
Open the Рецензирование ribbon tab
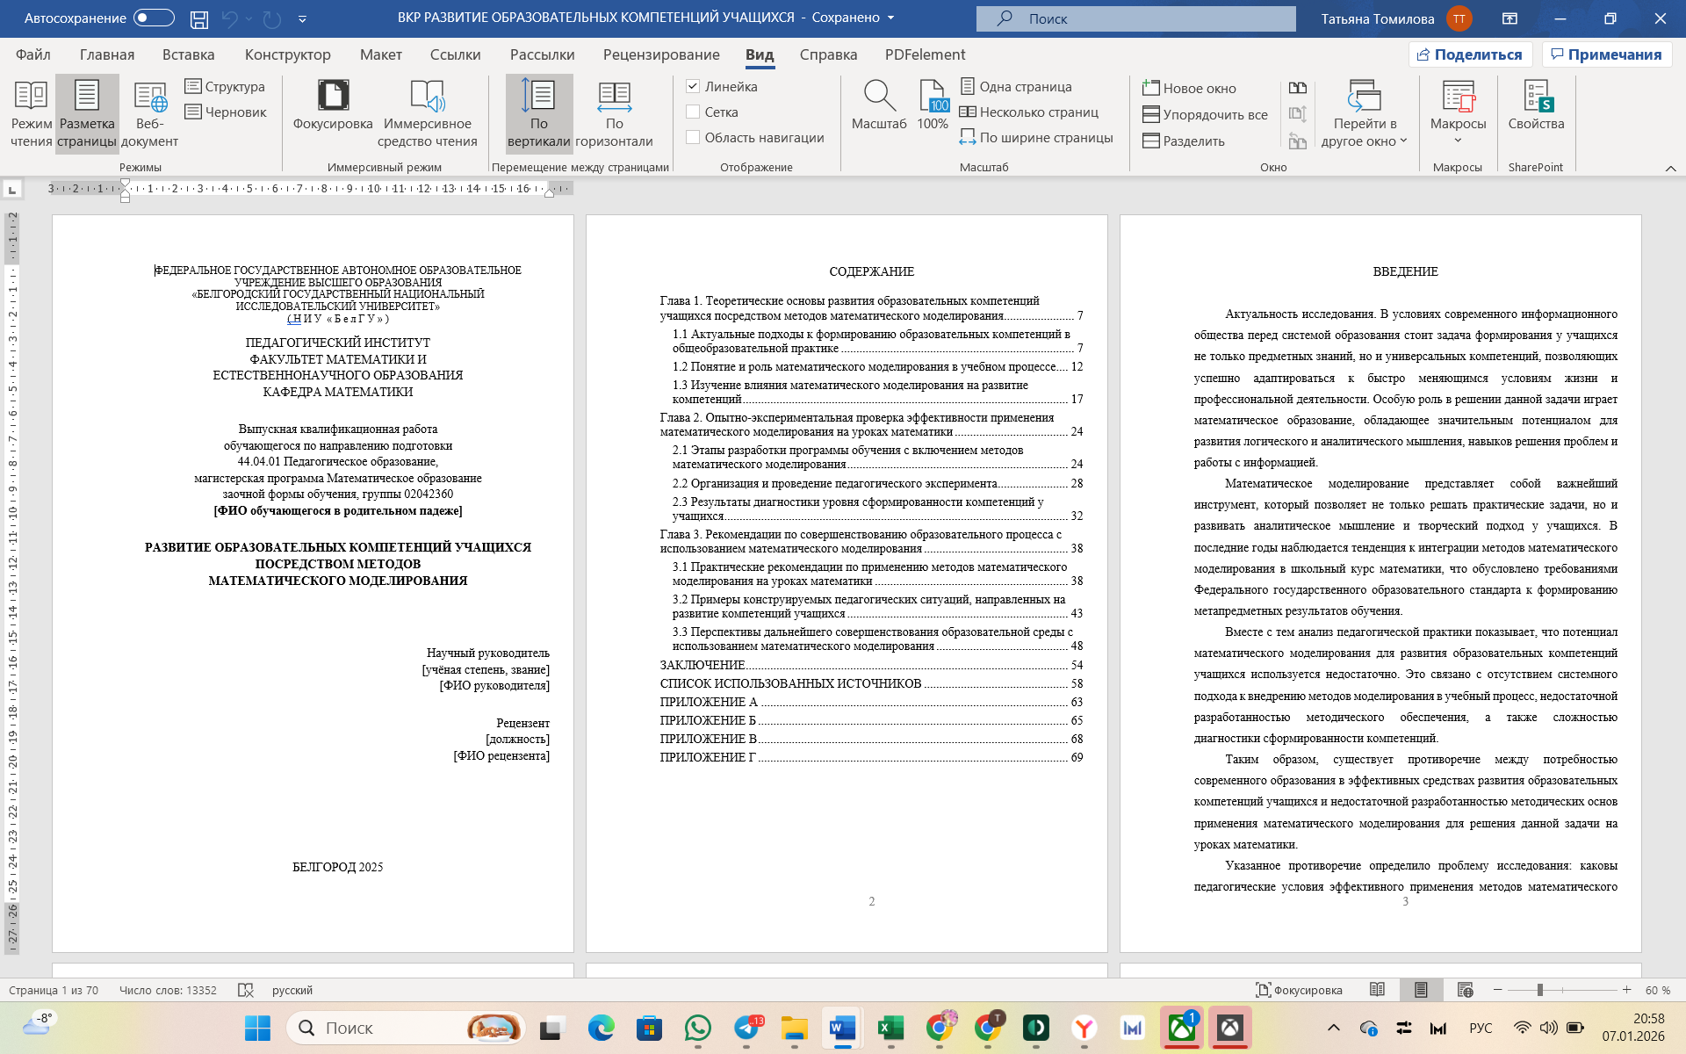click(660, 54)
